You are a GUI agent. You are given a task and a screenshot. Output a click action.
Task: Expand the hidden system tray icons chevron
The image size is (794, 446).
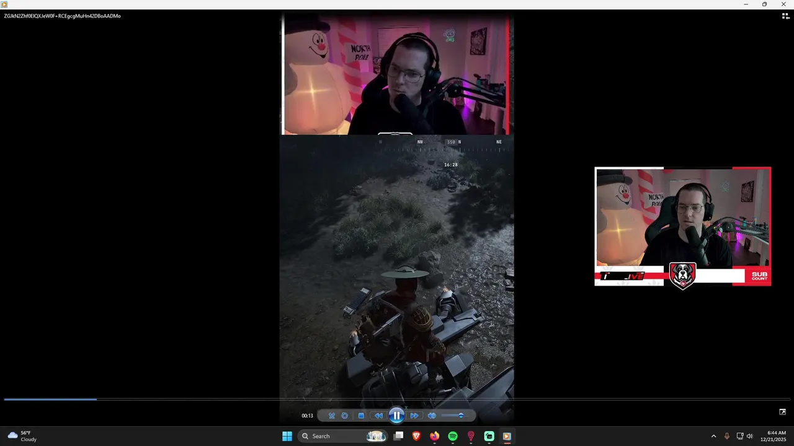pos(713,436)
